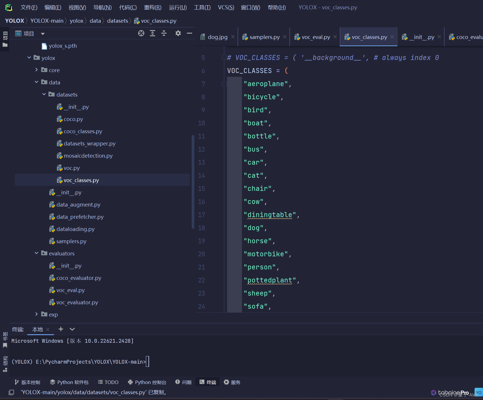Collapse the evaluators folder
Viewport: 483px width, 400px height.
36,253
